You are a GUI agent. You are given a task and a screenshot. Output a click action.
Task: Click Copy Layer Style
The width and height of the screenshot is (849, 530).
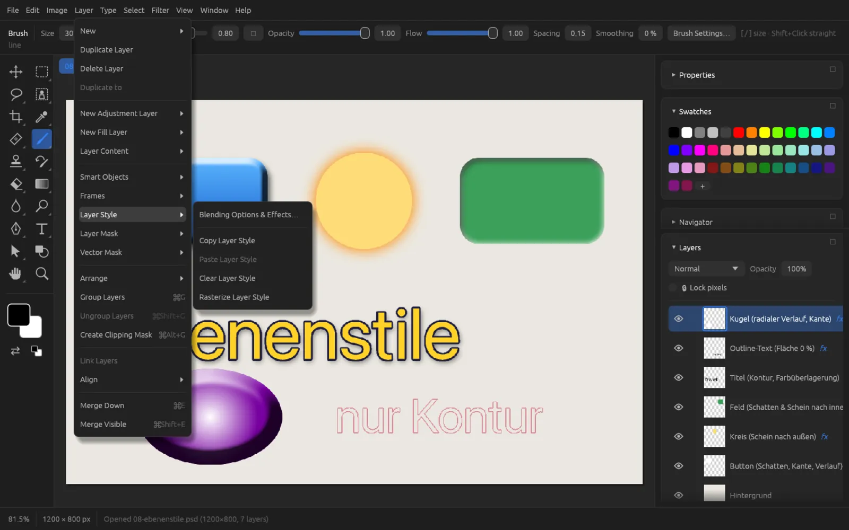(x=252, y=241)
